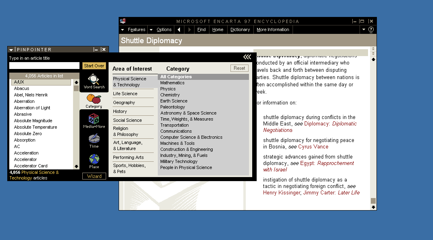The image size is (433, 240).
Task: Select the Abacus article
Action: (x=21, y=88)
